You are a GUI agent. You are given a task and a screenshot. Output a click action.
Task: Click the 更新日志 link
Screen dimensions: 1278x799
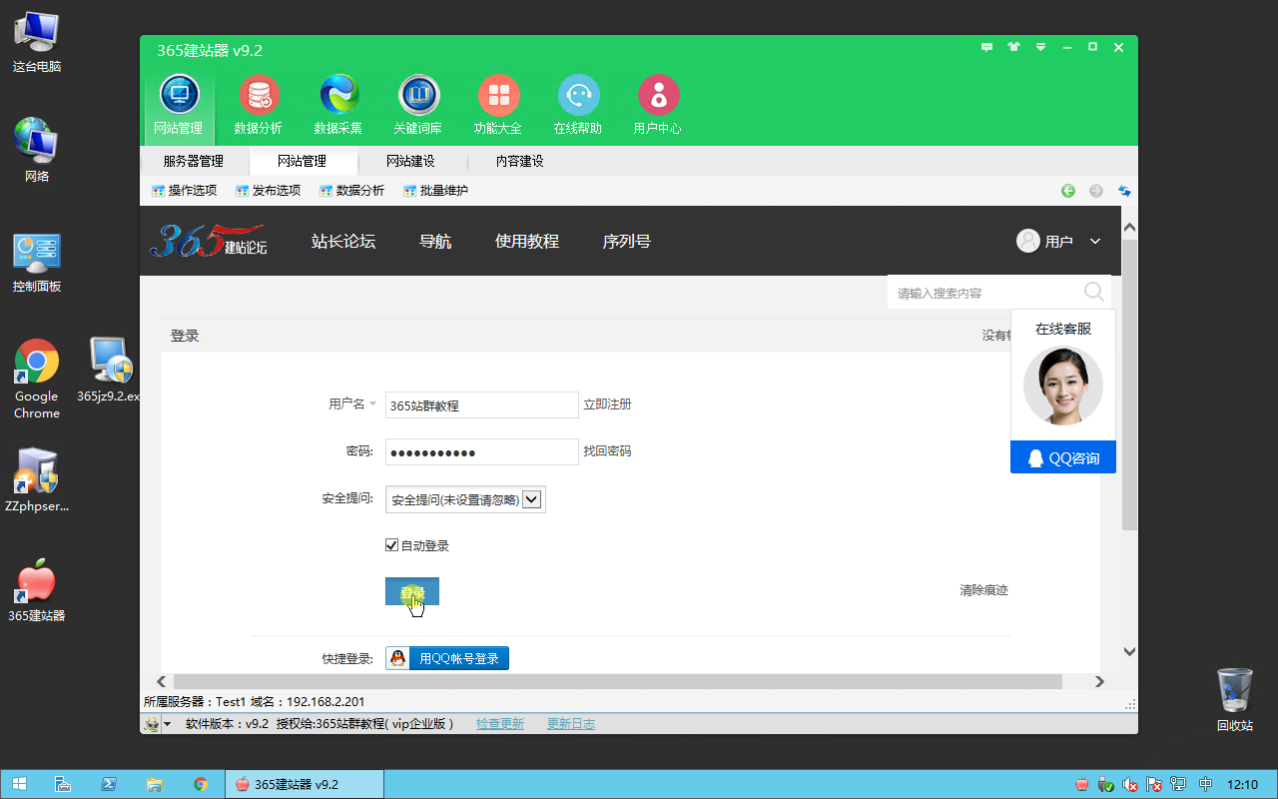click(x=571, y=724)
